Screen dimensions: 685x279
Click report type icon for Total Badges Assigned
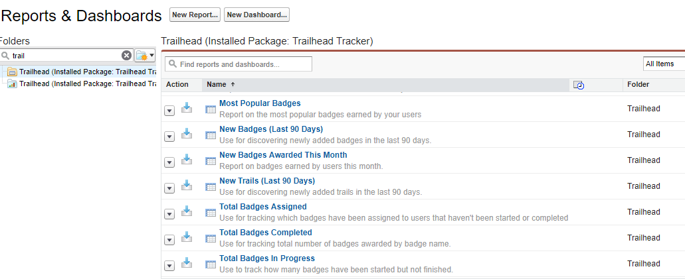[x=211, y=213]
